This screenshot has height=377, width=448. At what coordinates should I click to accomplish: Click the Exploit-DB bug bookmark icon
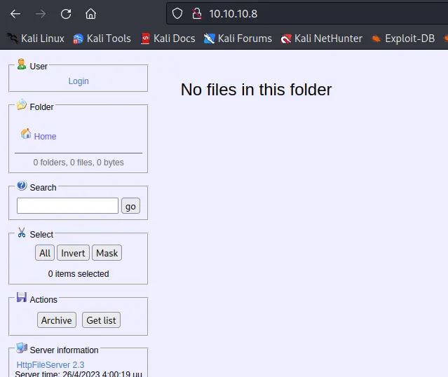(x=376, y=39)
